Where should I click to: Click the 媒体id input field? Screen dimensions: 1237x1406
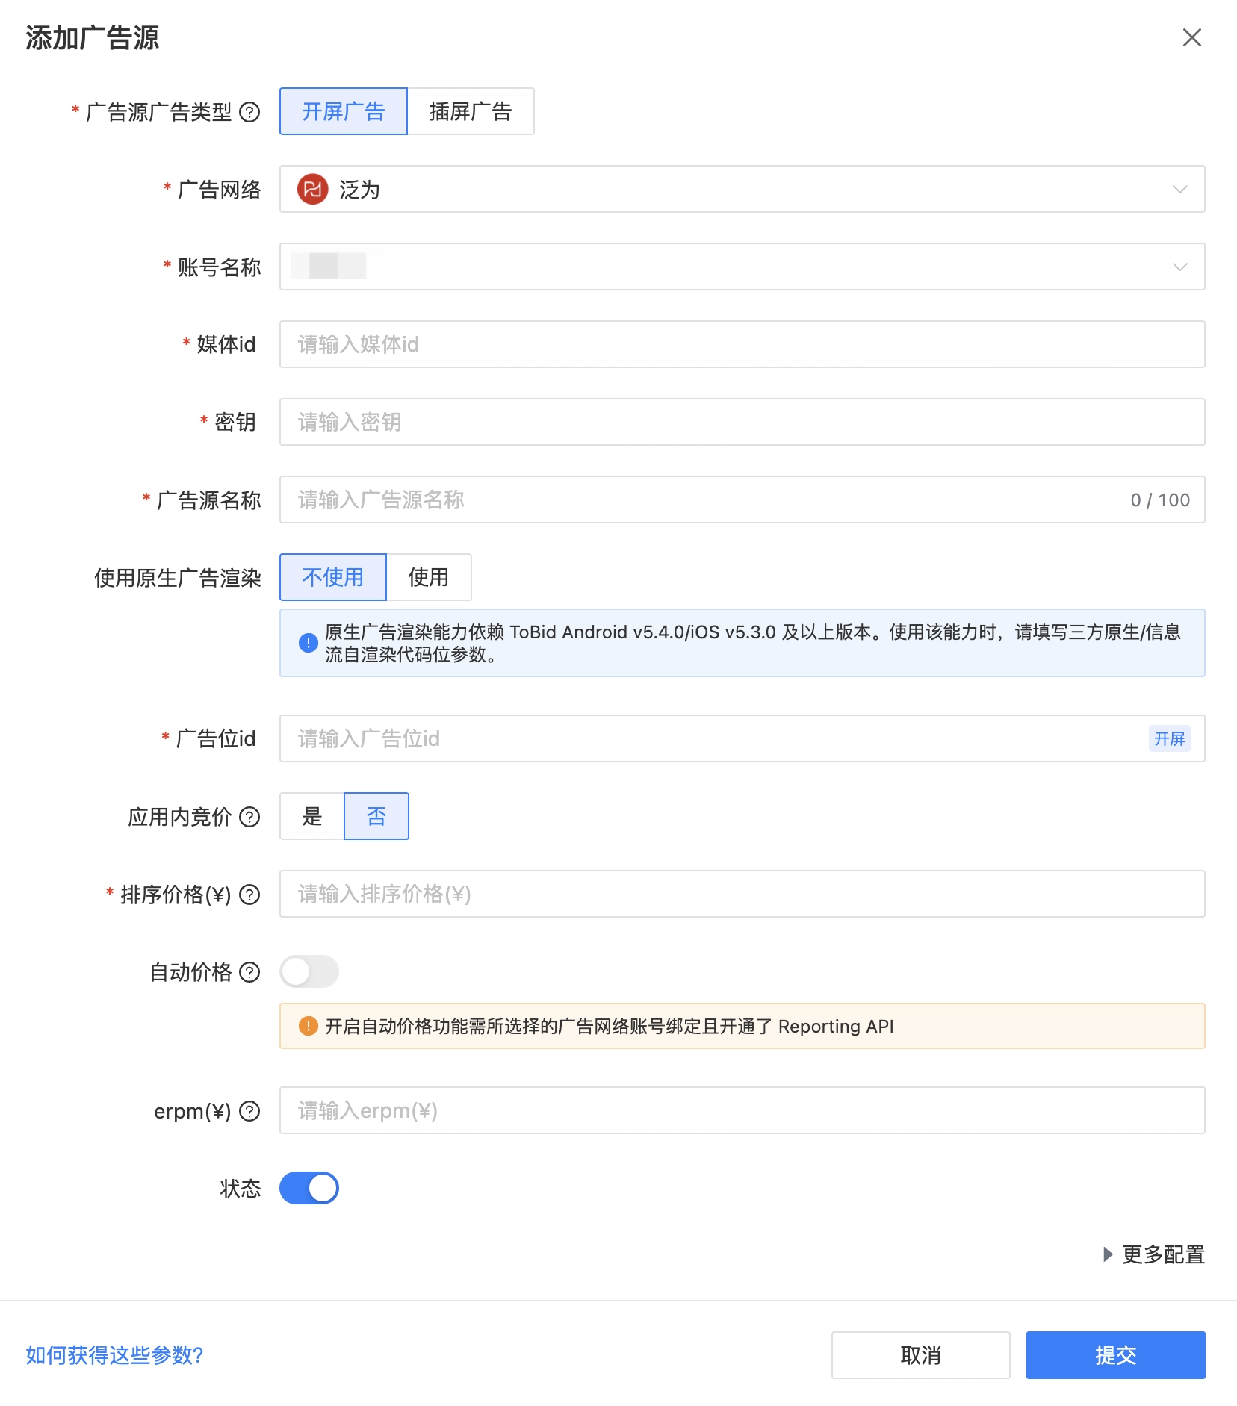click(742, 344)
